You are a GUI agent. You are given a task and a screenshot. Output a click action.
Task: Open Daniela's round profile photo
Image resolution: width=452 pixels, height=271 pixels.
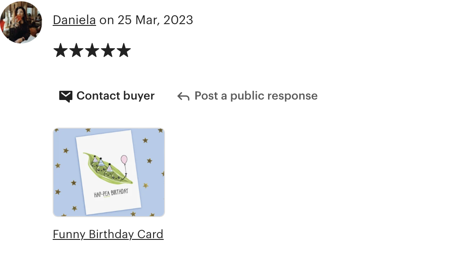(x=21, y=22)
